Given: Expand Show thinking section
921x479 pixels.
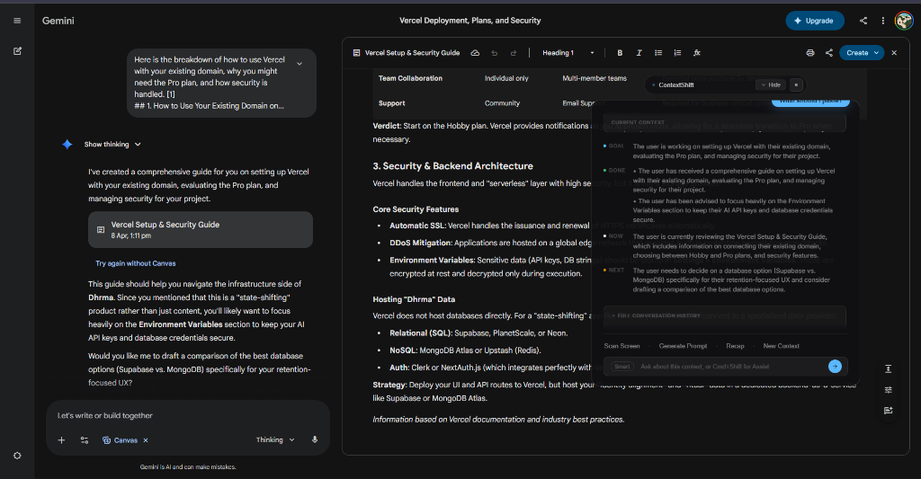Looking at the screenshot, I should [x=112, y=145].
